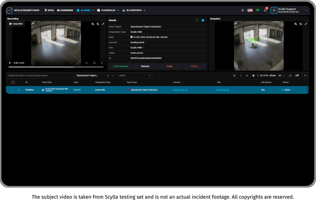316x202 pixels.
Task: Click the blue verified check icon
Action: [x=203, y=20]
